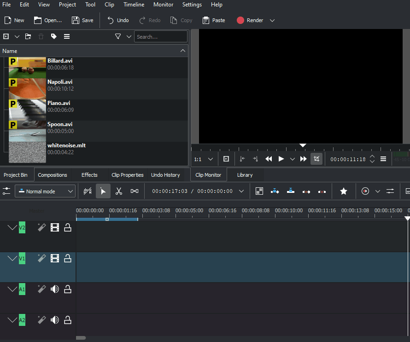Viewport: 410px width, 342px height.
Task: Open the Project menu
Action: point(67,5)
